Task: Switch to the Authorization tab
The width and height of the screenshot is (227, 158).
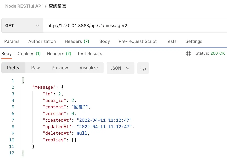Action: point(42,41)
